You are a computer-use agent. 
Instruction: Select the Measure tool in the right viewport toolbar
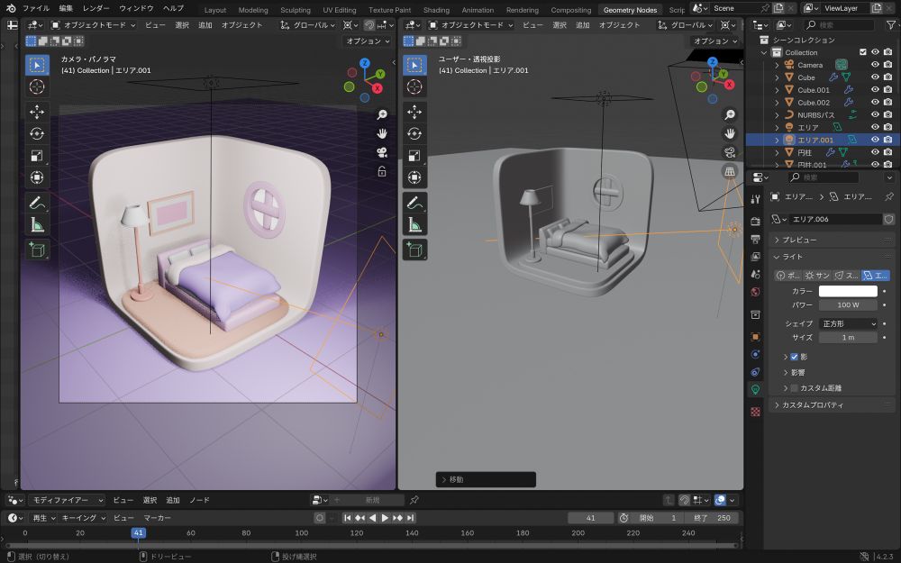(x=414, y=224)
